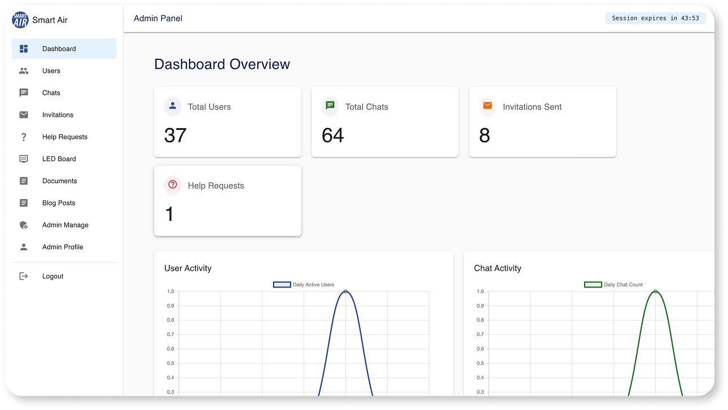The height and width of the screenshot is (410, 728).
Task: Click the green Daily Chat Count legend swatch
Action: coord(593,285)
